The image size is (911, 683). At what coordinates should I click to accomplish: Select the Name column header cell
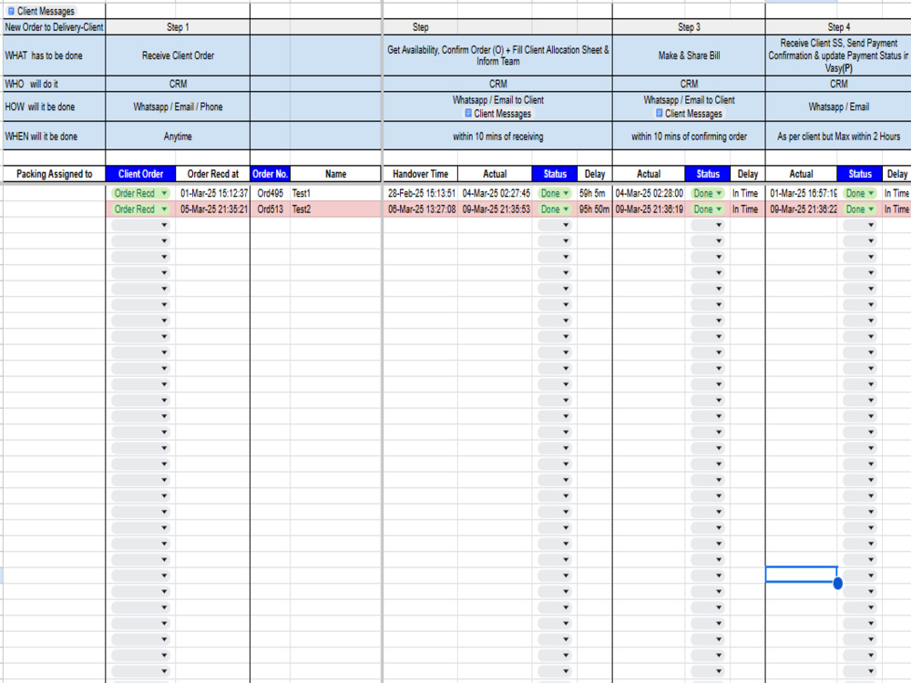coord(336,174)
